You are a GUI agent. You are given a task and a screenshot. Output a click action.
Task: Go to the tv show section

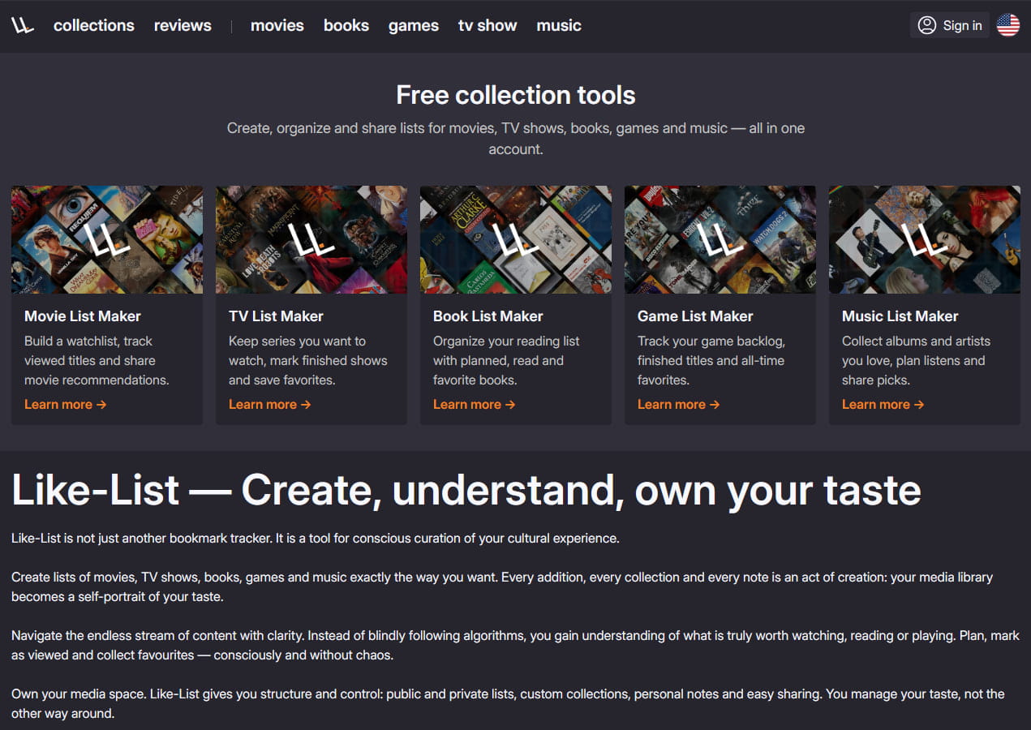point(488,25)
